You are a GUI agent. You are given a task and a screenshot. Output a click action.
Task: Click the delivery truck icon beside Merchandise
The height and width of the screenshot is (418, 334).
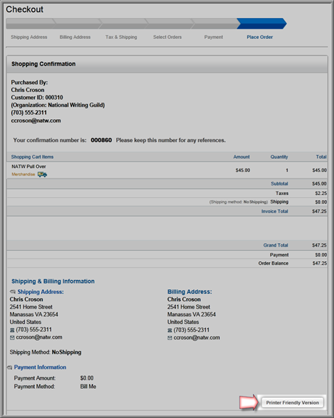point(42,174)
